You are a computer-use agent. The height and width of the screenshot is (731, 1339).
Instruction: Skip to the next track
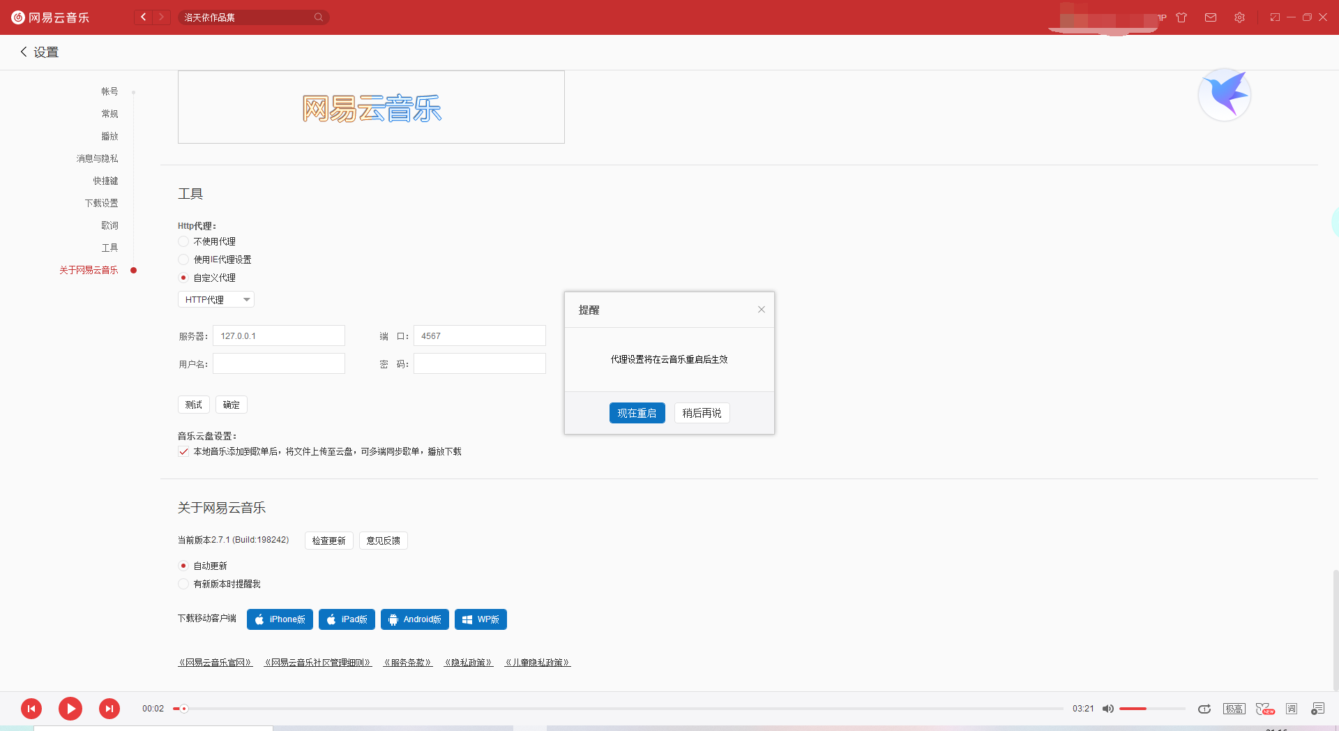[x=109, y=709]
